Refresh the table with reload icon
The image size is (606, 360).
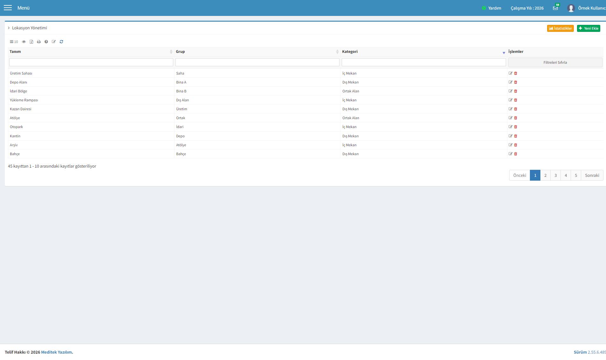coord(61,42)
